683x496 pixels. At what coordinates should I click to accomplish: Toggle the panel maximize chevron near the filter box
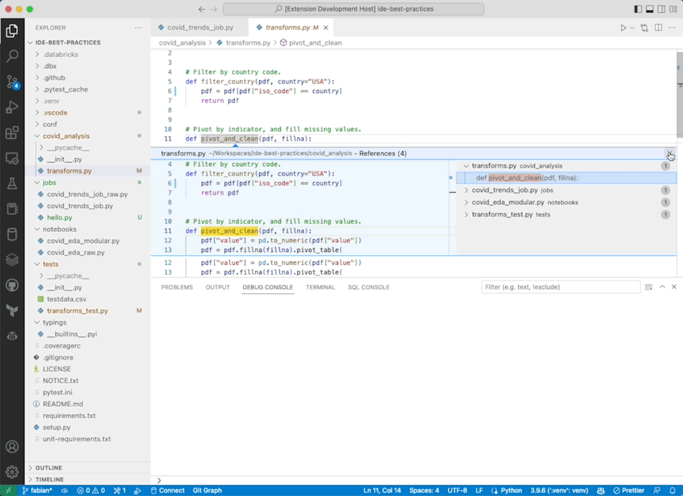click(661, 287)
